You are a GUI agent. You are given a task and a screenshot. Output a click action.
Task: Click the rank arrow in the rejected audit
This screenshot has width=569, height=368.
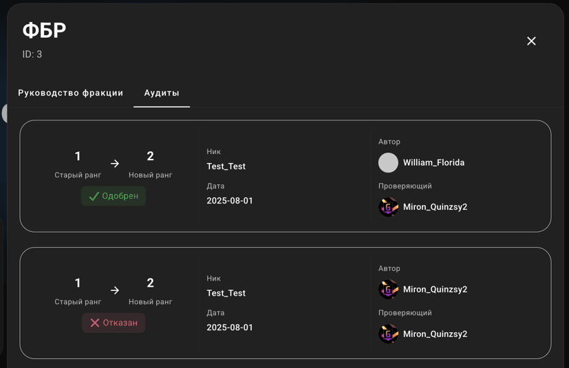pyautogui.click(x=115, y=290)
